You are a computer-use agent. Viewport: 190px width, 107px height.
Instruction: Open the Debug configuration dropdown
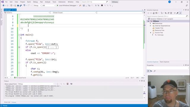[x=37, y=5]
